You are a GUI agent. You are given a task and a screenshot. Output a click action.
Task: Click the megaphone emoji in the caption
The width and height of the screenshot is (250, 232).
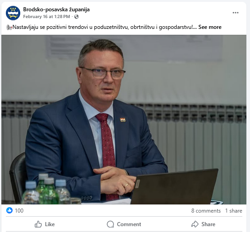click(x=9, y=28)
